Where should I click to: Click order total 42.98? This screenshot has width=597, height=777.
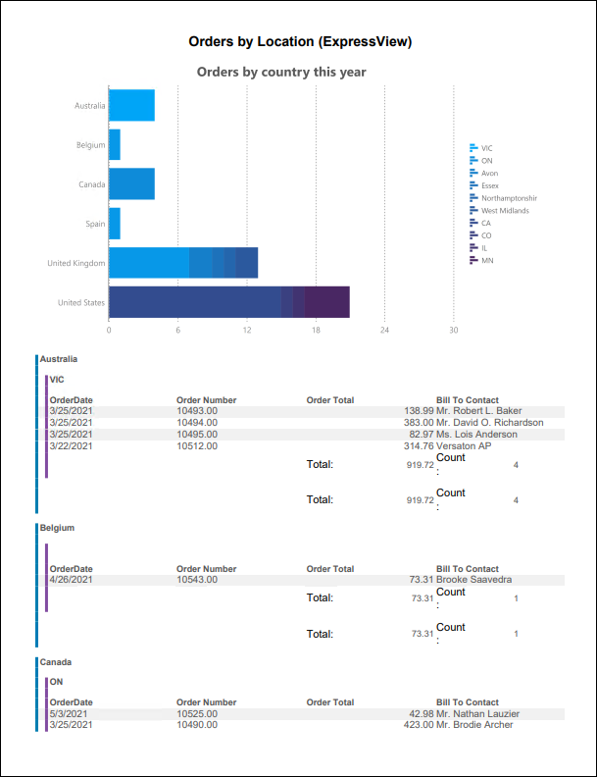(422, 714)
